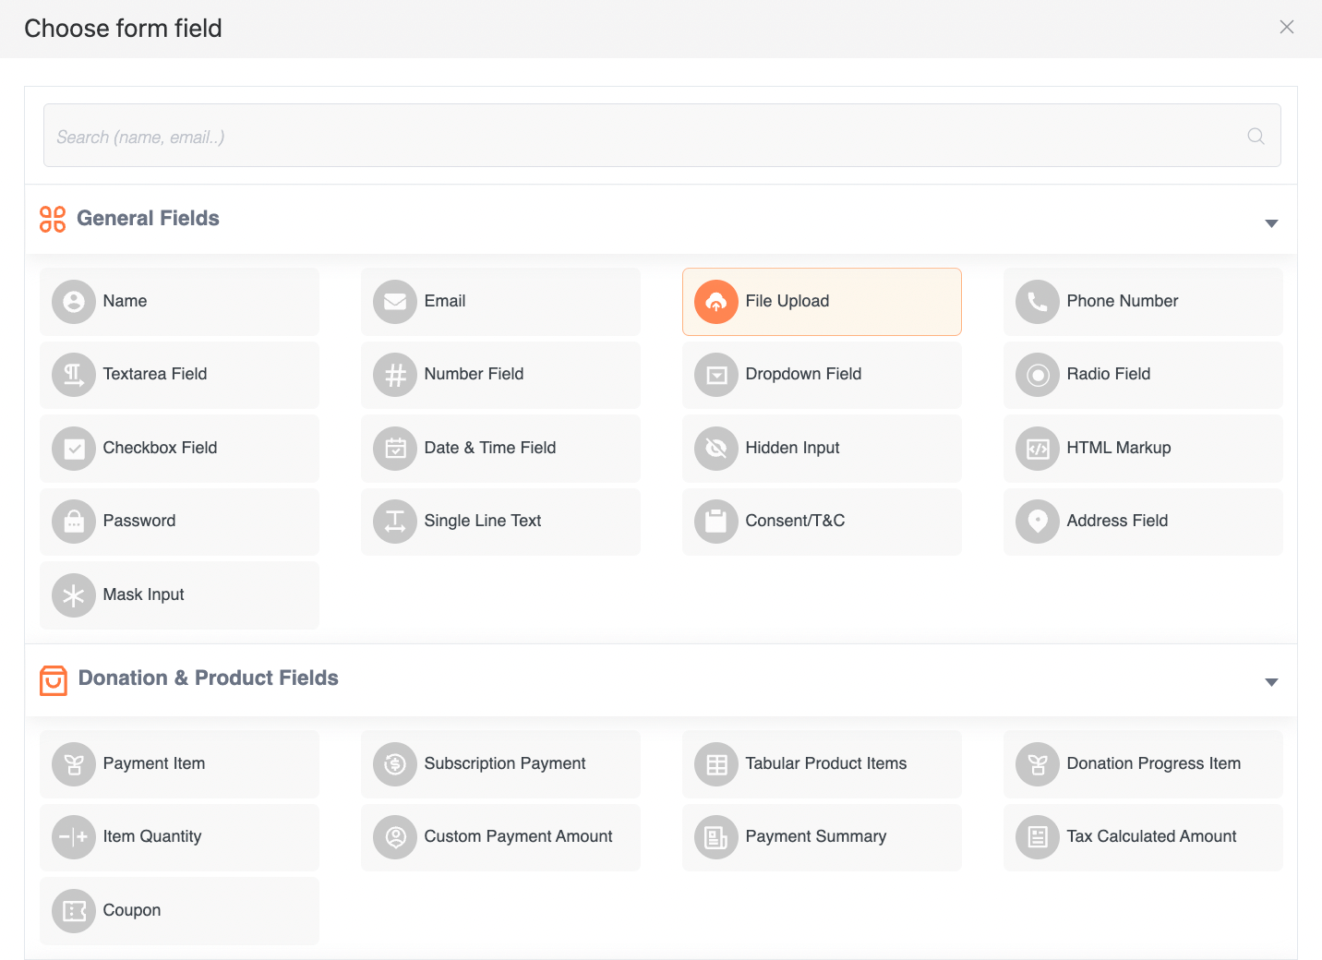
Task: Click the field search input box
Action: 646,137
